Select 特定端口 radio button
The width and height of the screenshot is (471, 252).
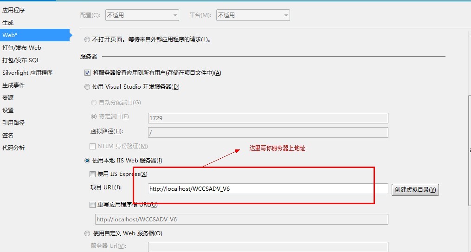(94, 116)
